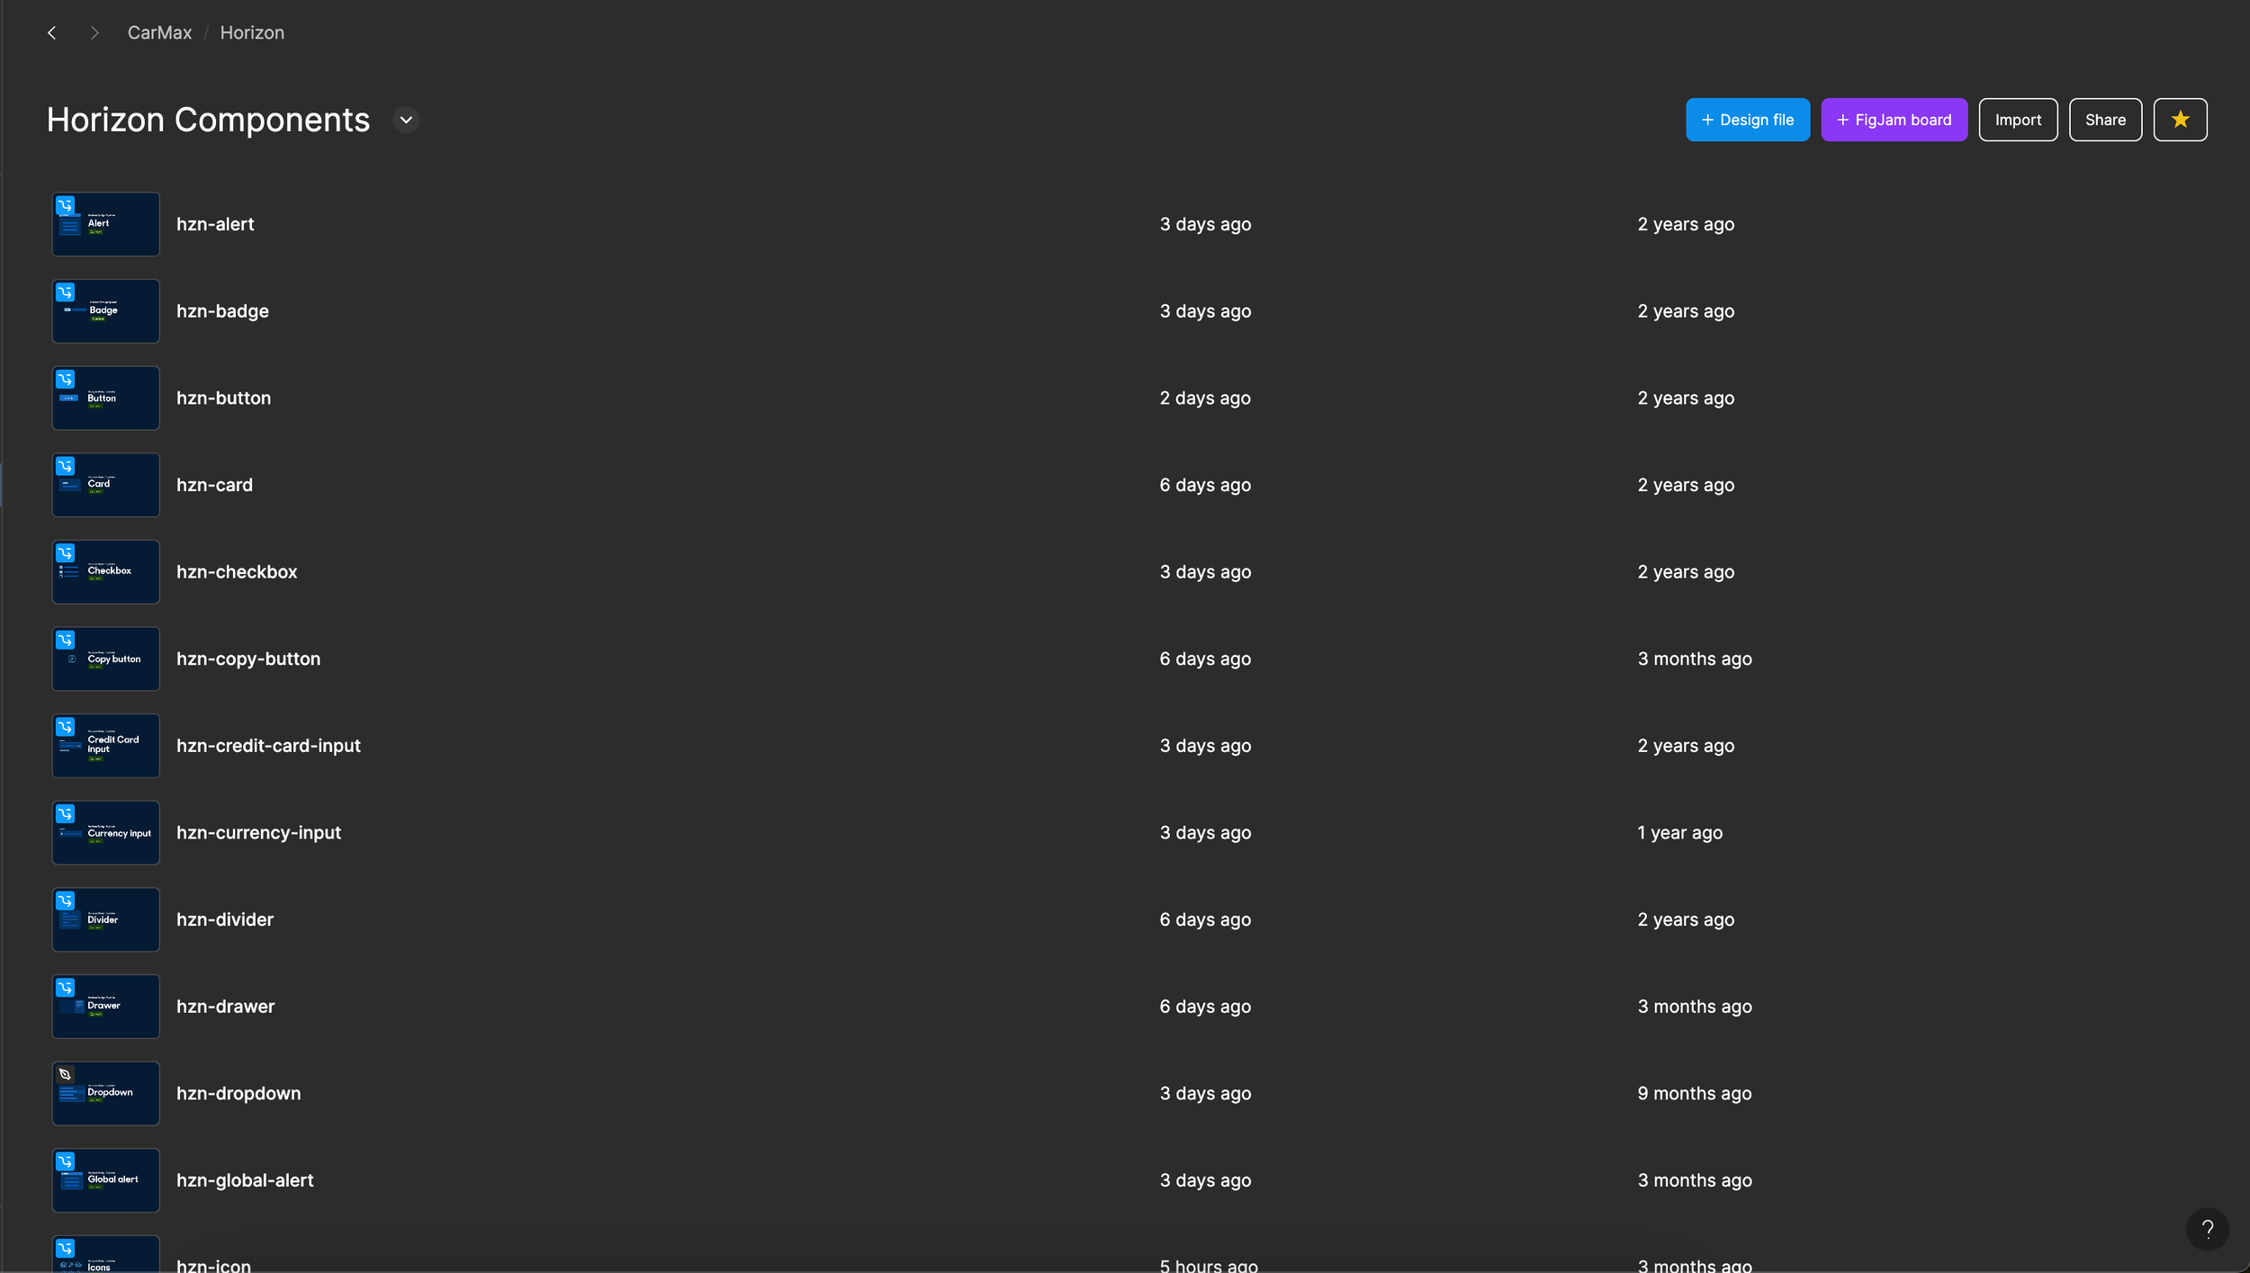Toggle the favorite star for this project
The height and width of the screenshot is (1273, 2250).
coord(2179,120)
